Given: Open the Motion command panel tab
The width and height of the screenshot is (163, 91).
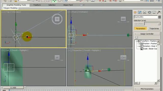Looking at the screenshot, I should [150, 12].
